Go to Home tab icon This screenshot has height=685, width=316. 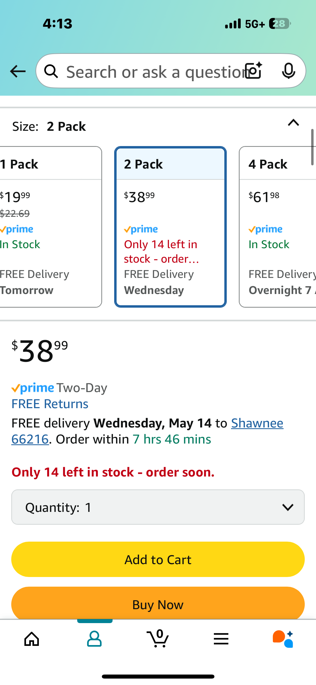pyautogui.click(x=32, y=639)
